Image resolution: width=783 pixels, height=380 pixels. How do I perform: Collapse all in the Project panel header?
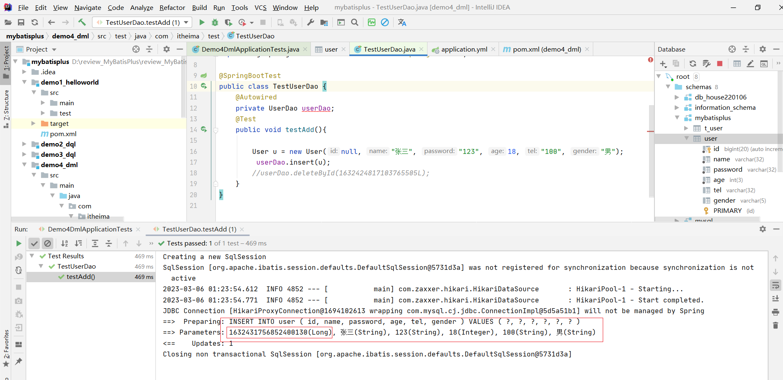point(149,49)
